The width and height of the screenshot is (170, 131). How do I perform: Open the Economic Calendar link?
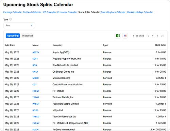(x=67, y=12)
